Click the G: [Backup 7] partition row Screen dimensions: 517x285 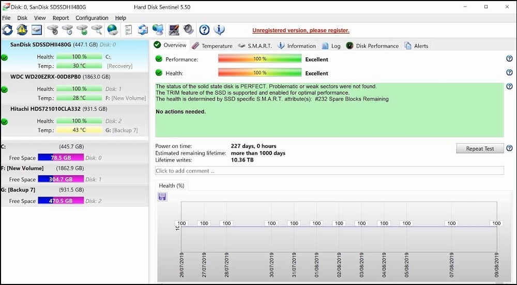point(74,196)
